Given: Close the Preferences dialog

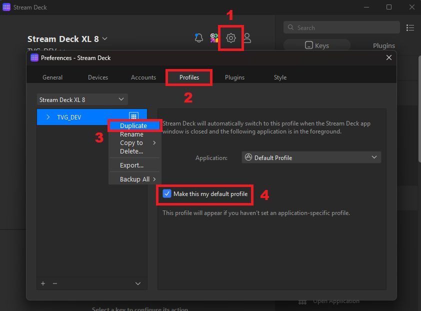Looking at the screenshot, I should pos(389,57).
